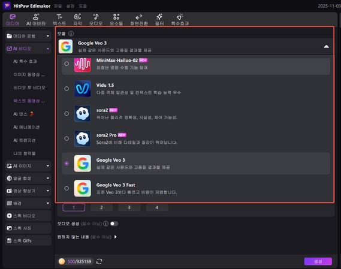This screenshot has height=269, width=341.
Task: Click the sora2 Pro model name text
Action: point(106,135)
